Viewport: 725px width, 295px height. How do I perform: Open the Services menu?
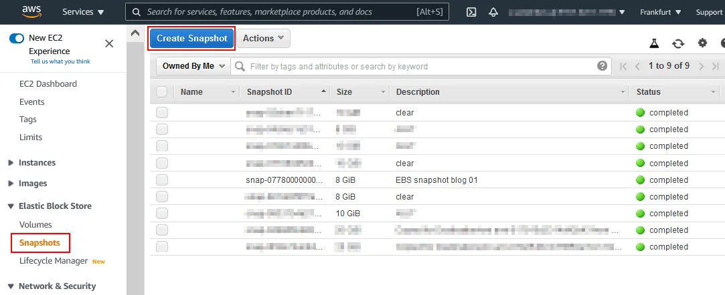(83, 12)
